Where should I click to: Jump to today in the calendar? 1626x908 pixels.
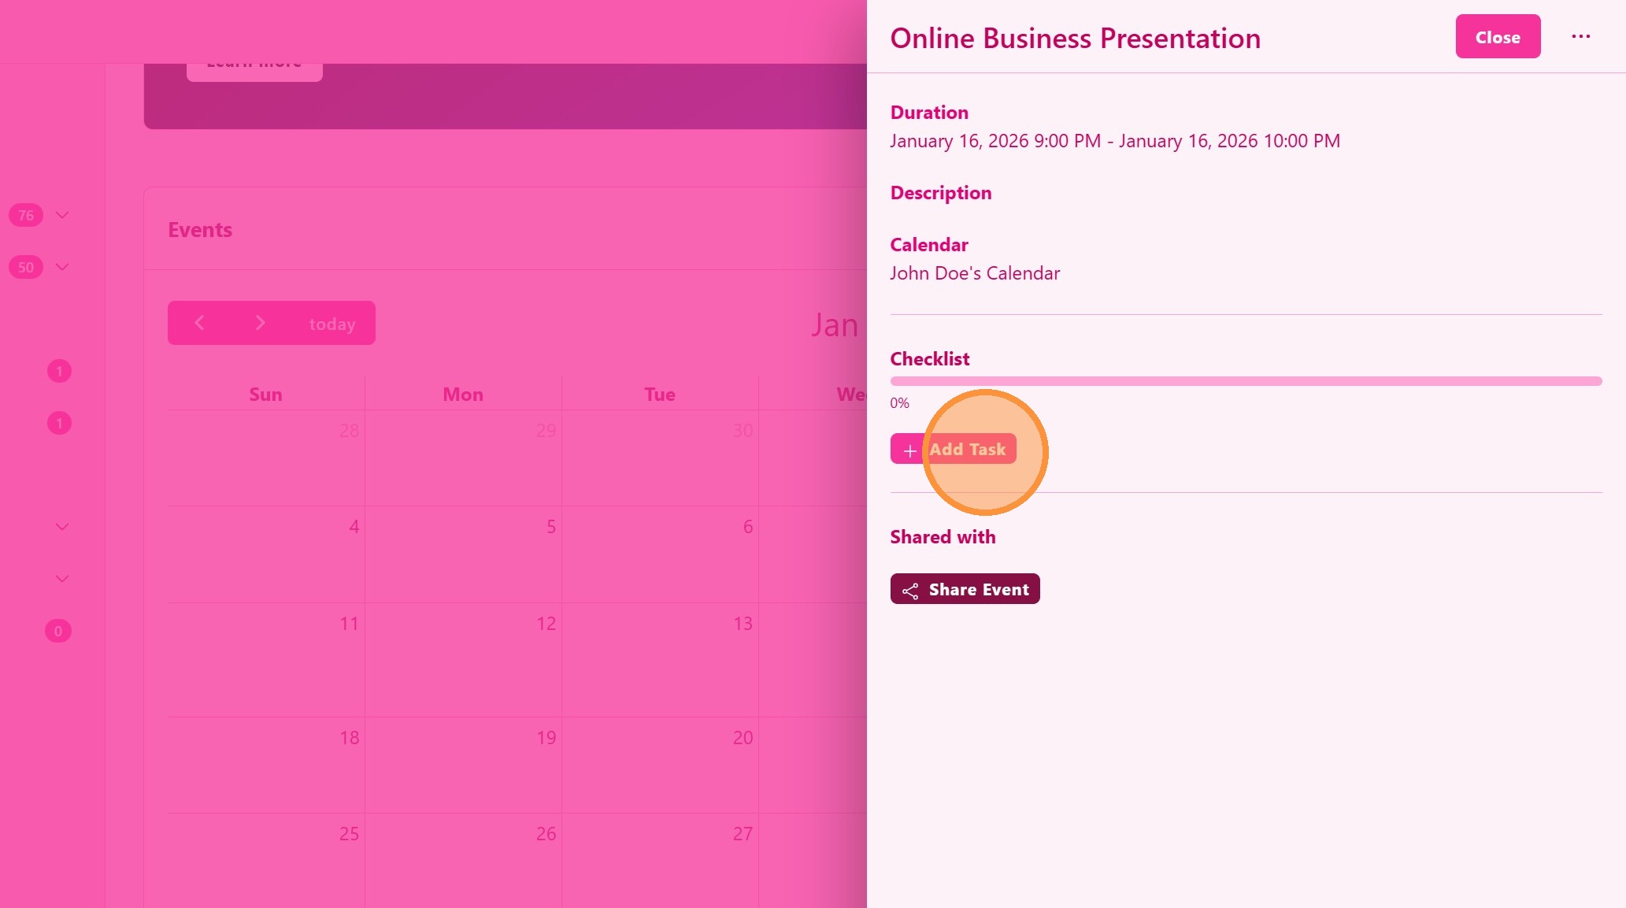coord(331,324)
